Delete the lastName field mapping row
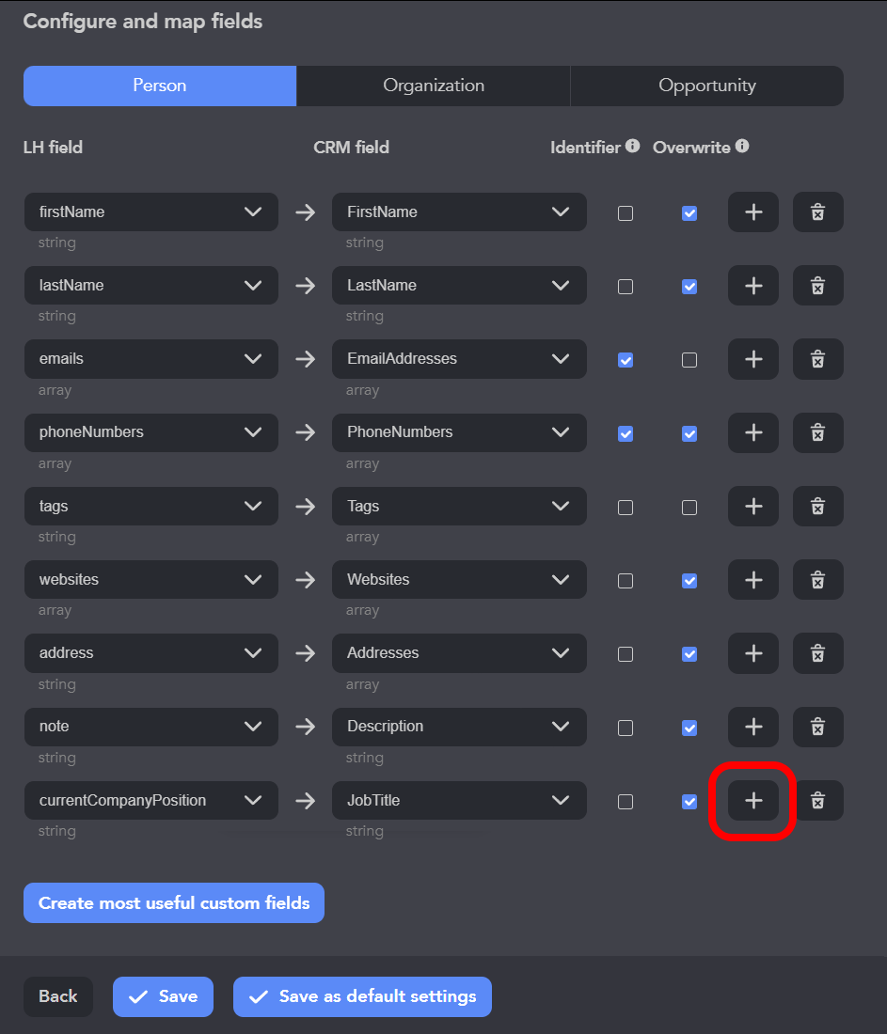The width and height of the screenshot is (887, 1034). [817, 286]
